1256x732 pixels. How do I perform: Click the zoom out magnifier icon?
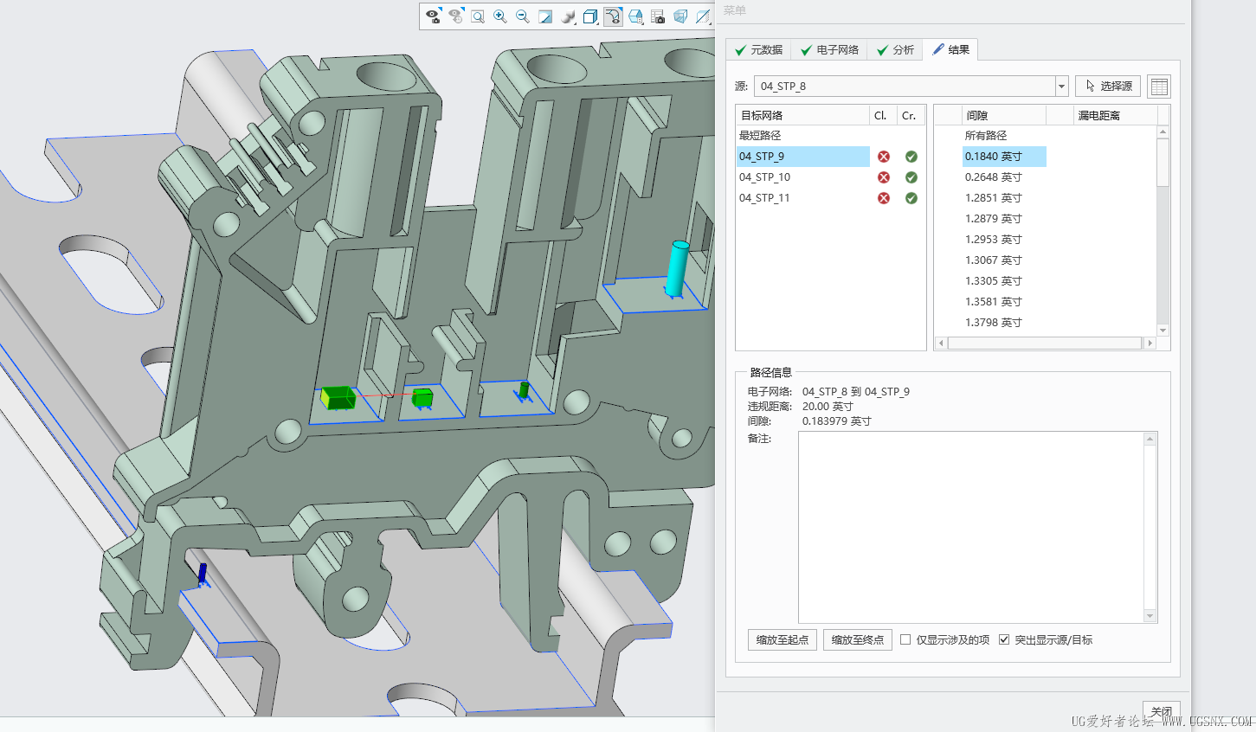pyautogui.click(x=523, y=16)
